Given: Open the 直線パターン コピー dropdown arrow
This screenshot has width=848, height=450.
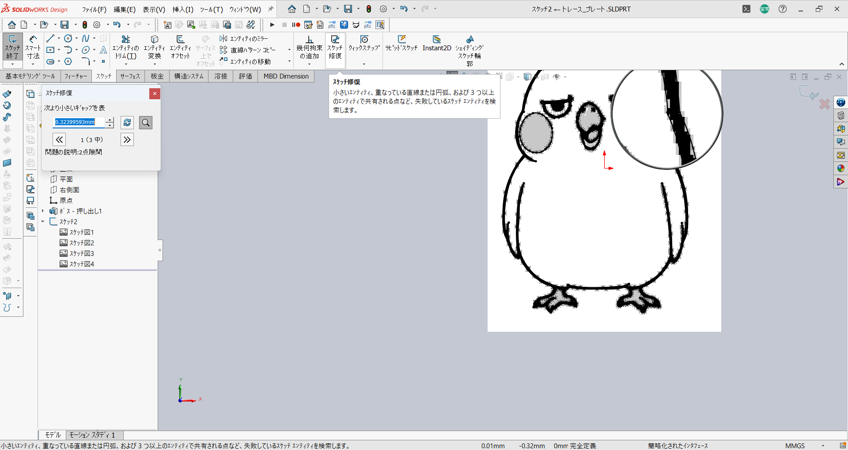Looking at the screenshot, I should (x=289, y=50).
